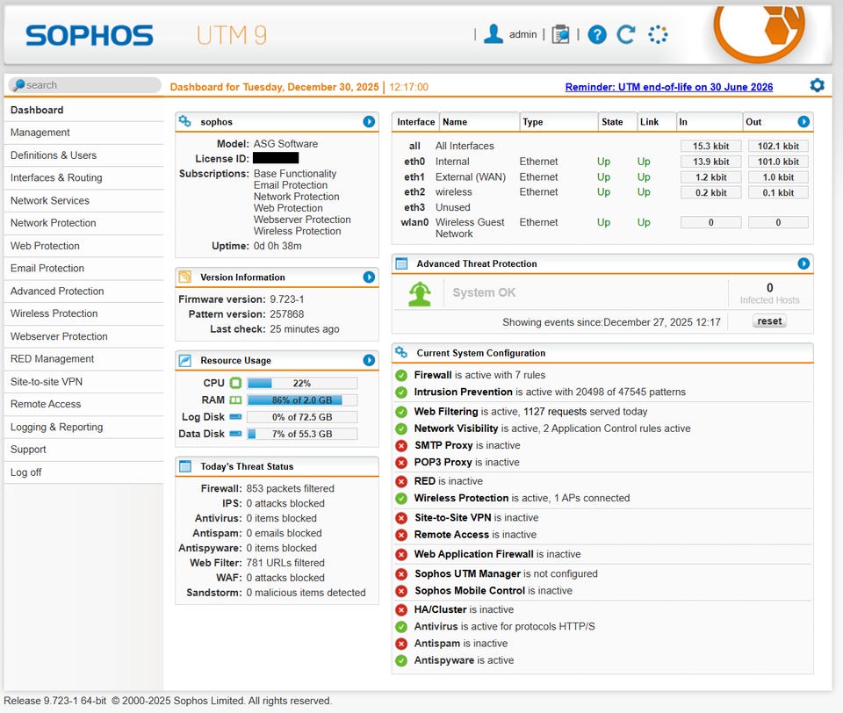Click the green System OK status icon

coord(420,293)
